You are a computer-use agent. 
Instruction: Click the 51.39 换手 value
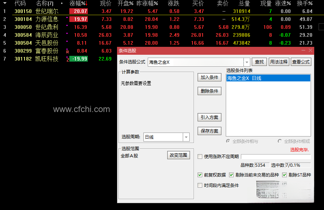[x=306, y=27]
